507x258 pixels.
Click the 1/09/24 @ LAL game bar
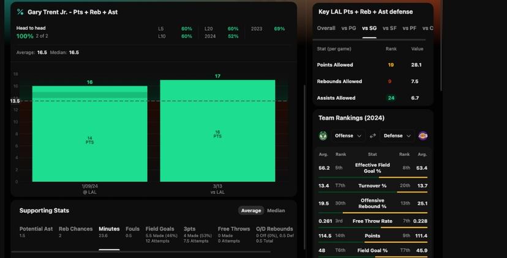(89, 134)
